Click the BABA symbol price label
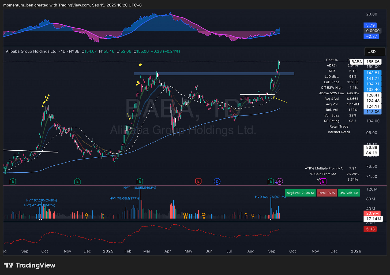 pos(357,62)
